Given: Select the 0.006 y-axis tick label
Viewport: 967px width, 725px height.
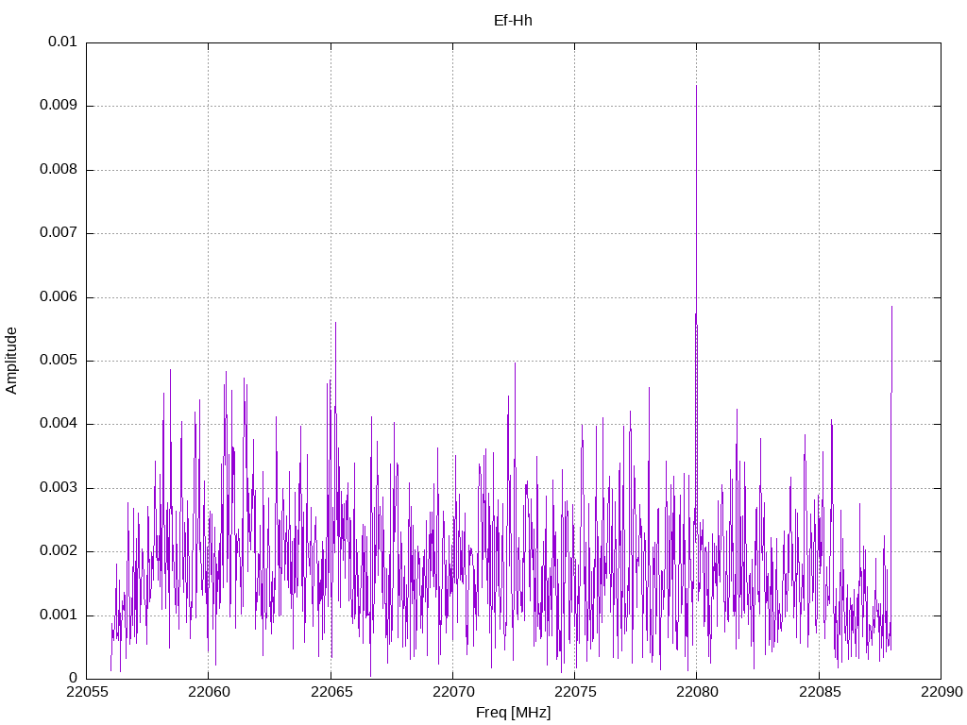Looking at the screenshot, I should coord(58,297).
